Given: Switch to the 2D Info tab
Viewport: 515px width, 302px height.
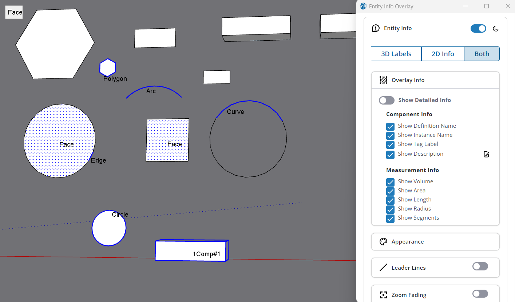Looking at the screenshot, I should tap(443, 53).
